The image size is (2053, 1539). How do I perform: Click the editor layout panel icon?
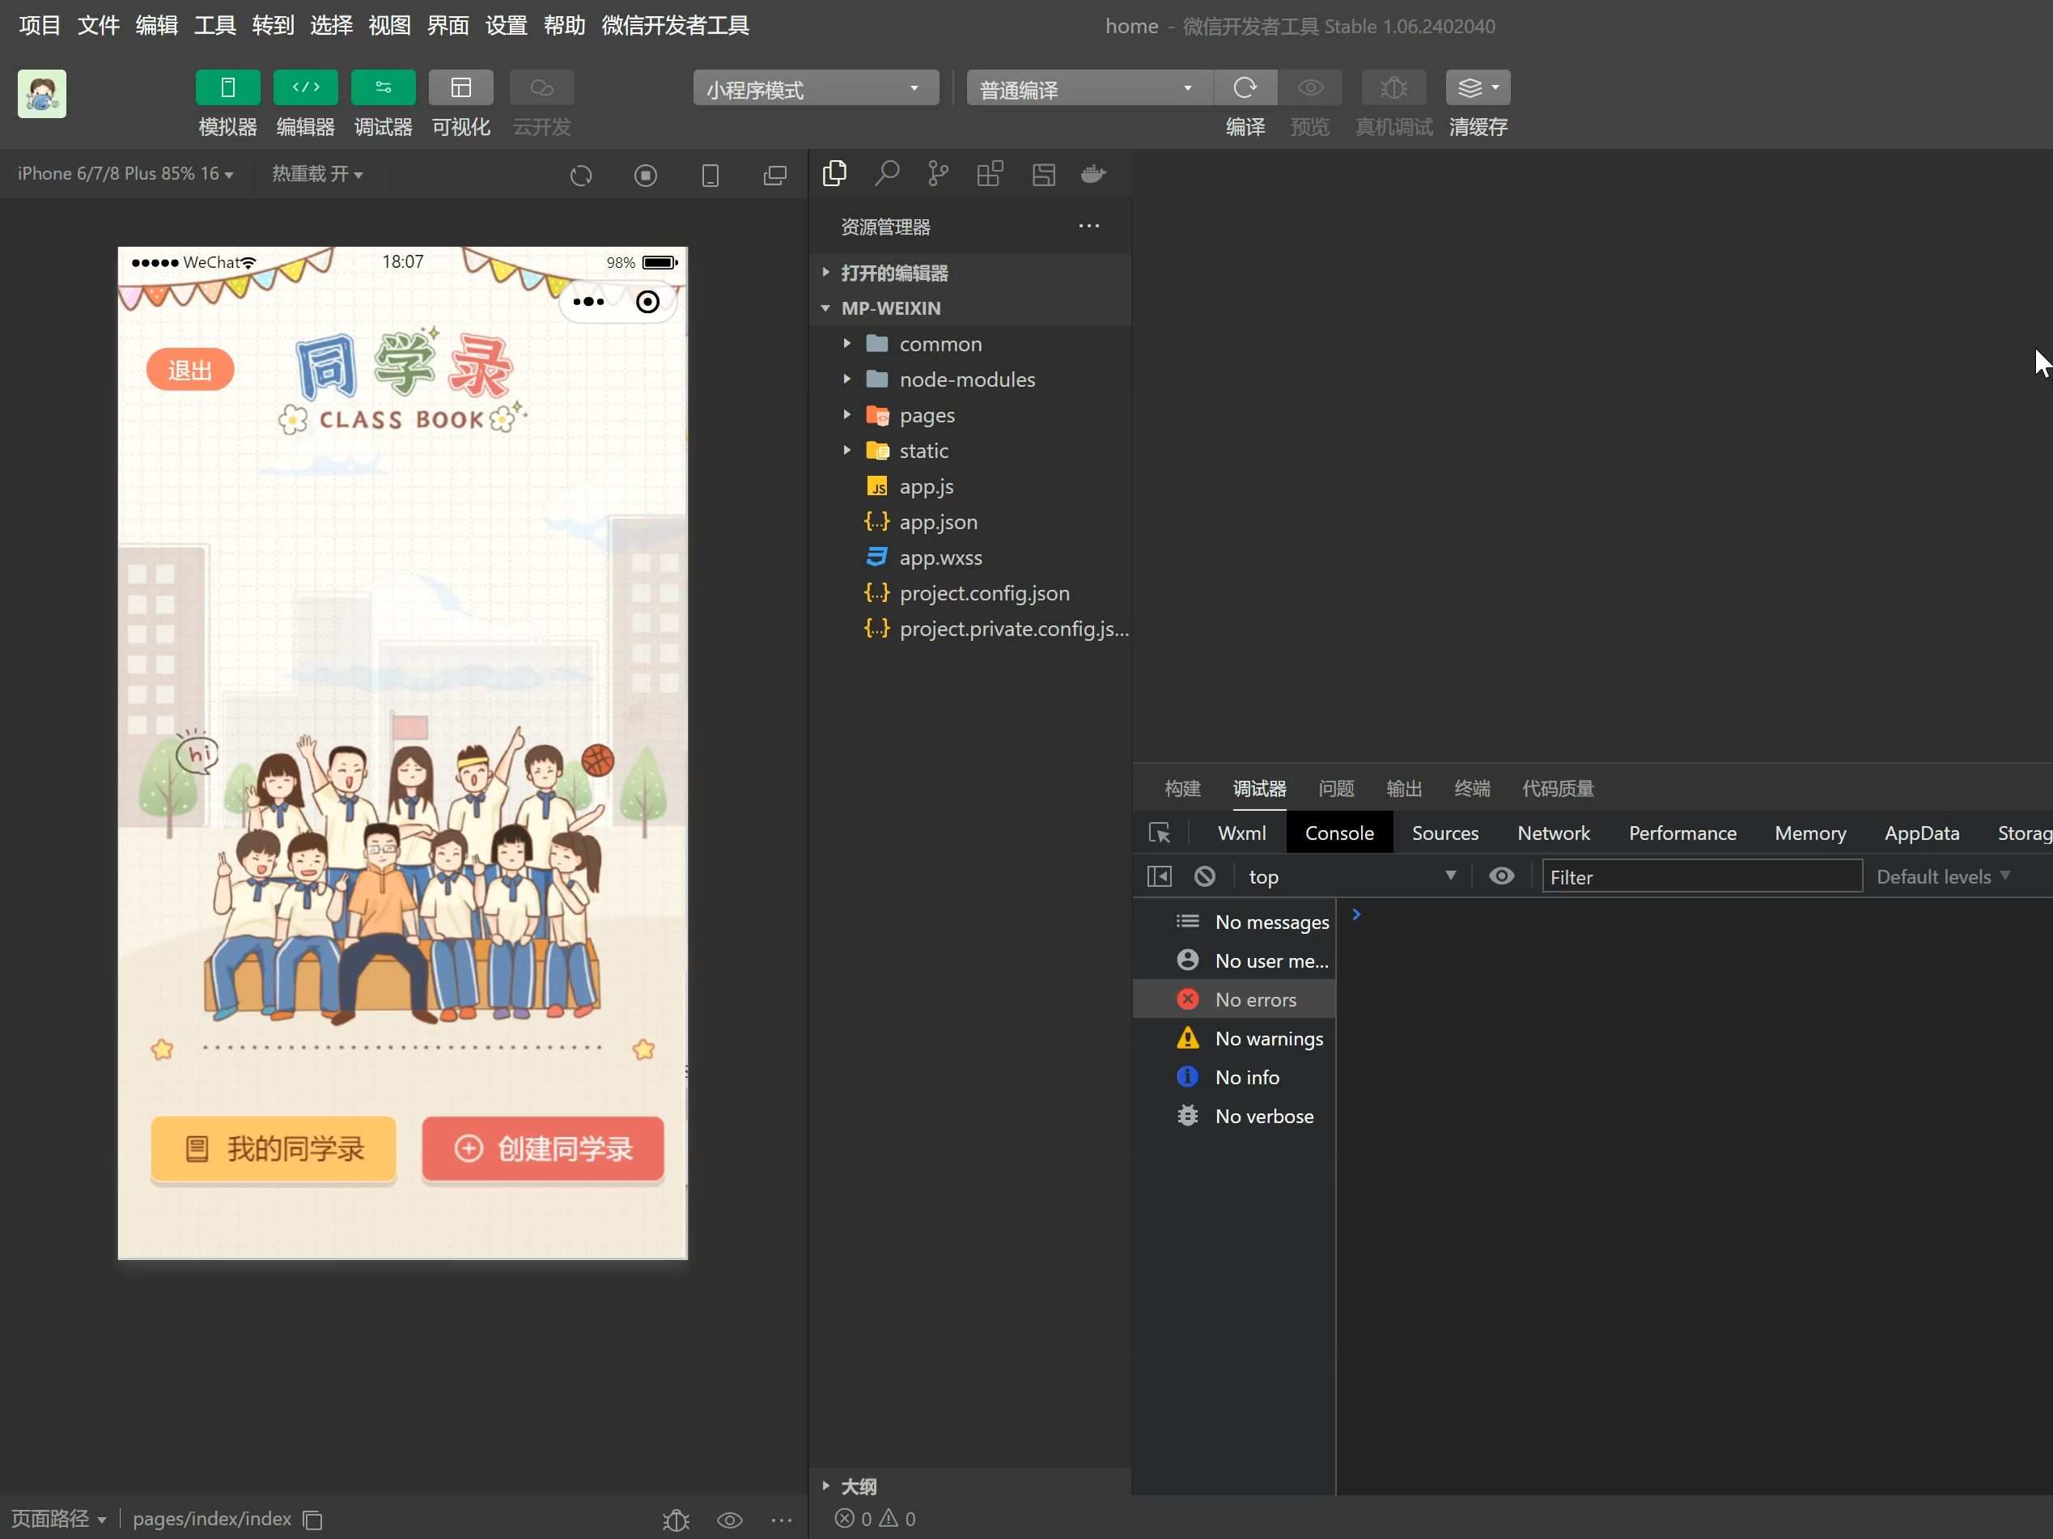coord(1043,174)
